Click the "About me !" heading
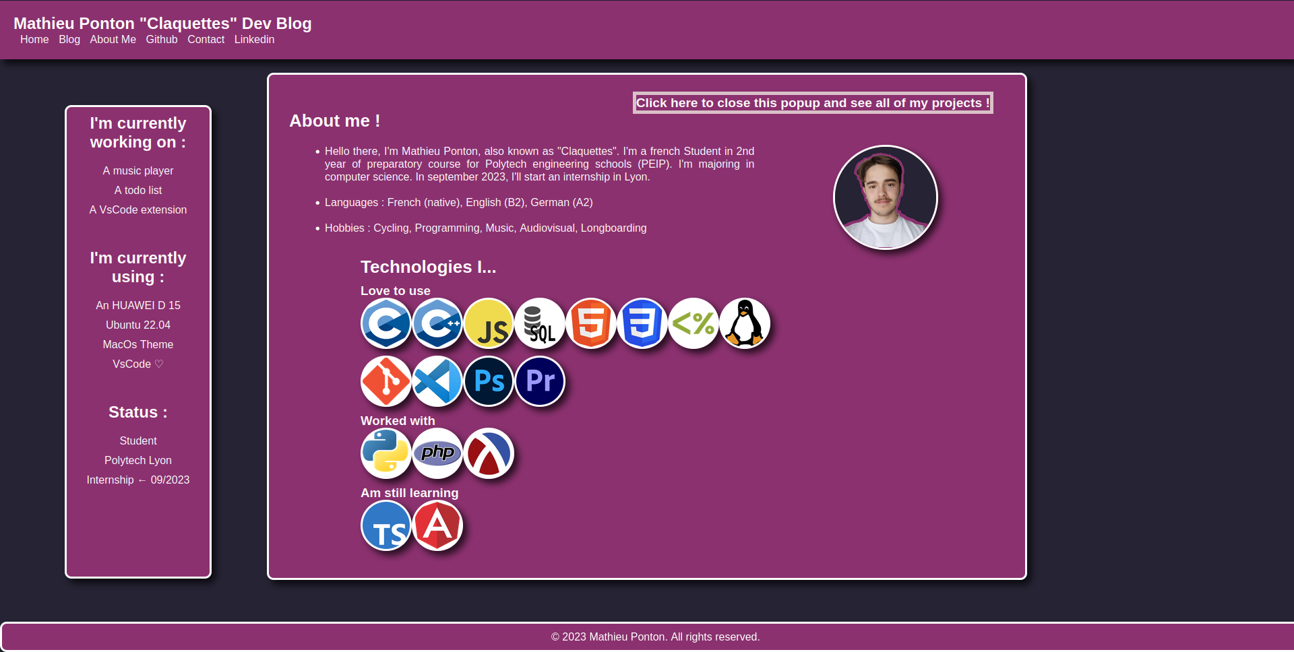 335,121
